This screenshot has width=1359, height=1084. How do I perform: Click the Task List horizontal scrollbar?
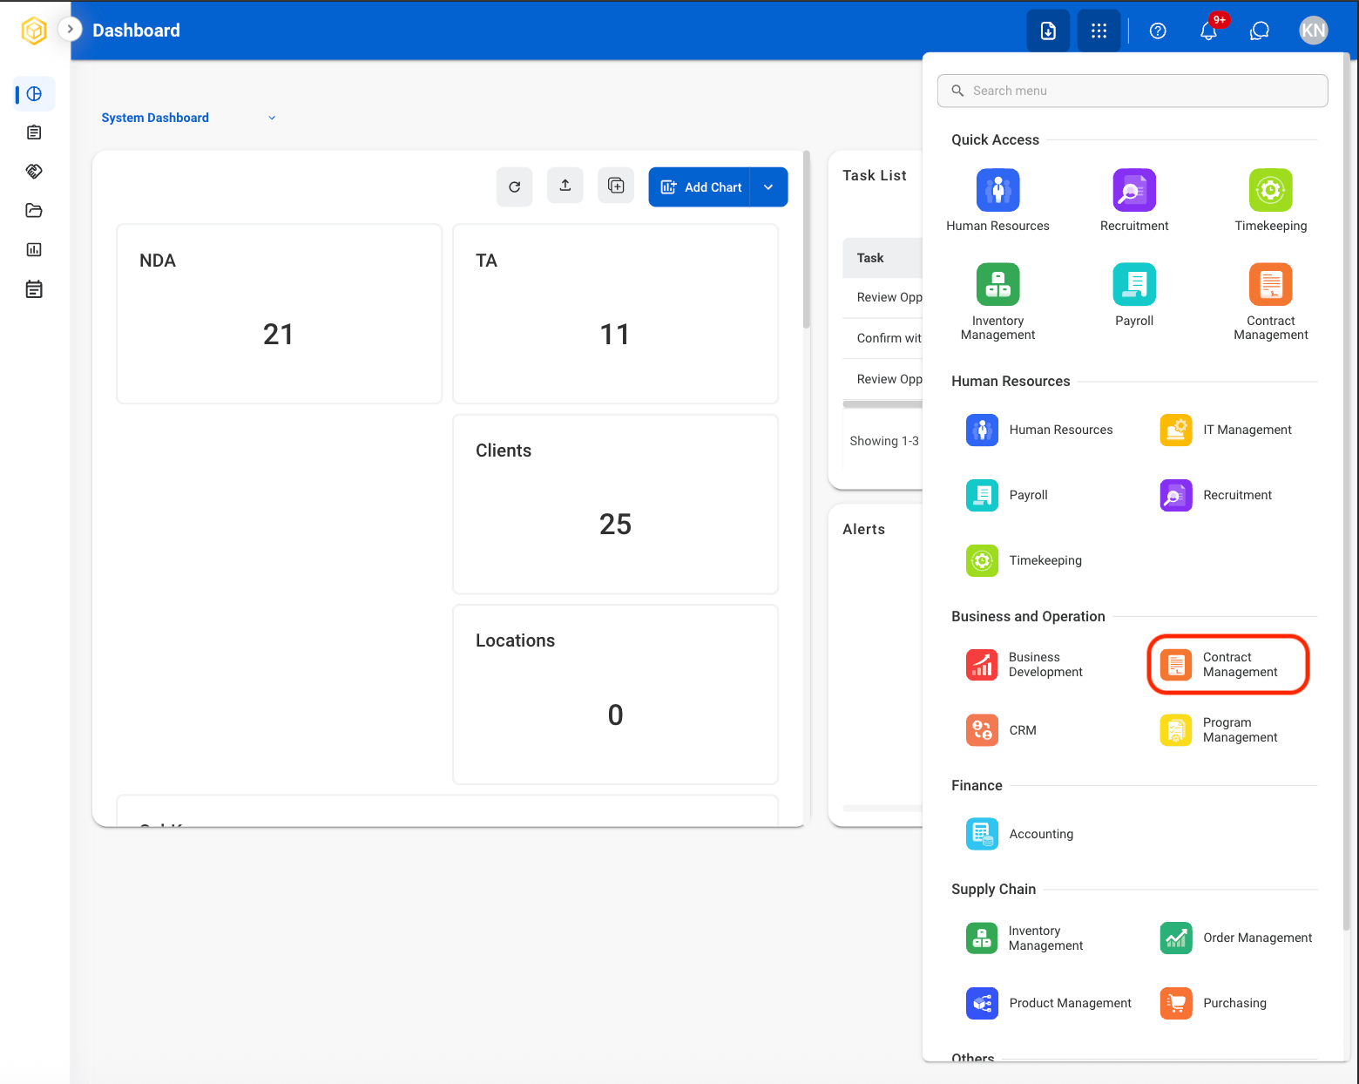point(882,404)
